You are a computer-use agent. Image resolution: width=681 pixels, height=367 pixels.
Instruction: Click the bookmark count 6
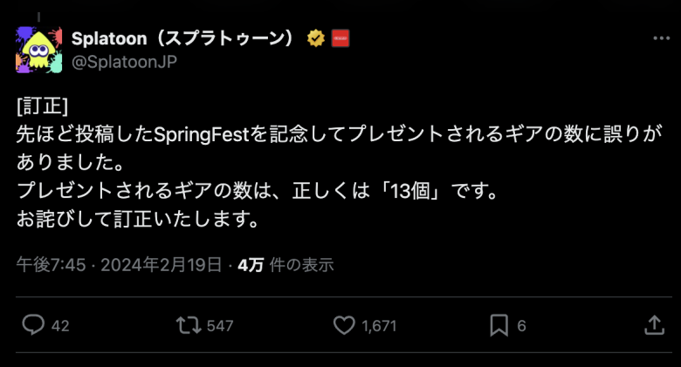[521, 326]
